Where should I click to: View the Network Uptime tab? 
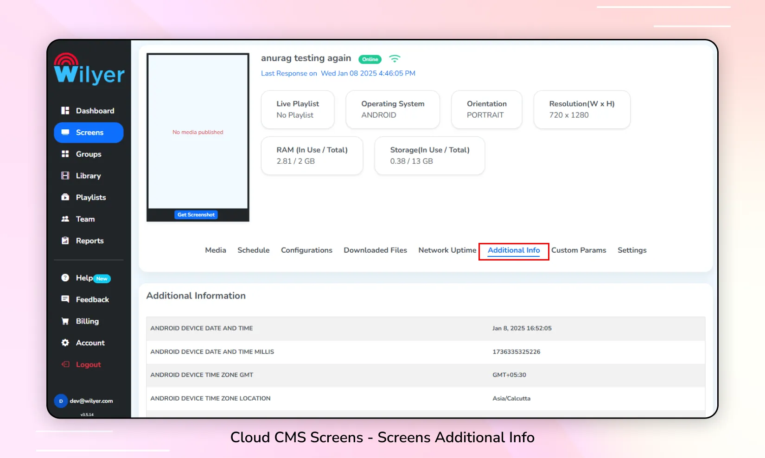coord(447,250)
